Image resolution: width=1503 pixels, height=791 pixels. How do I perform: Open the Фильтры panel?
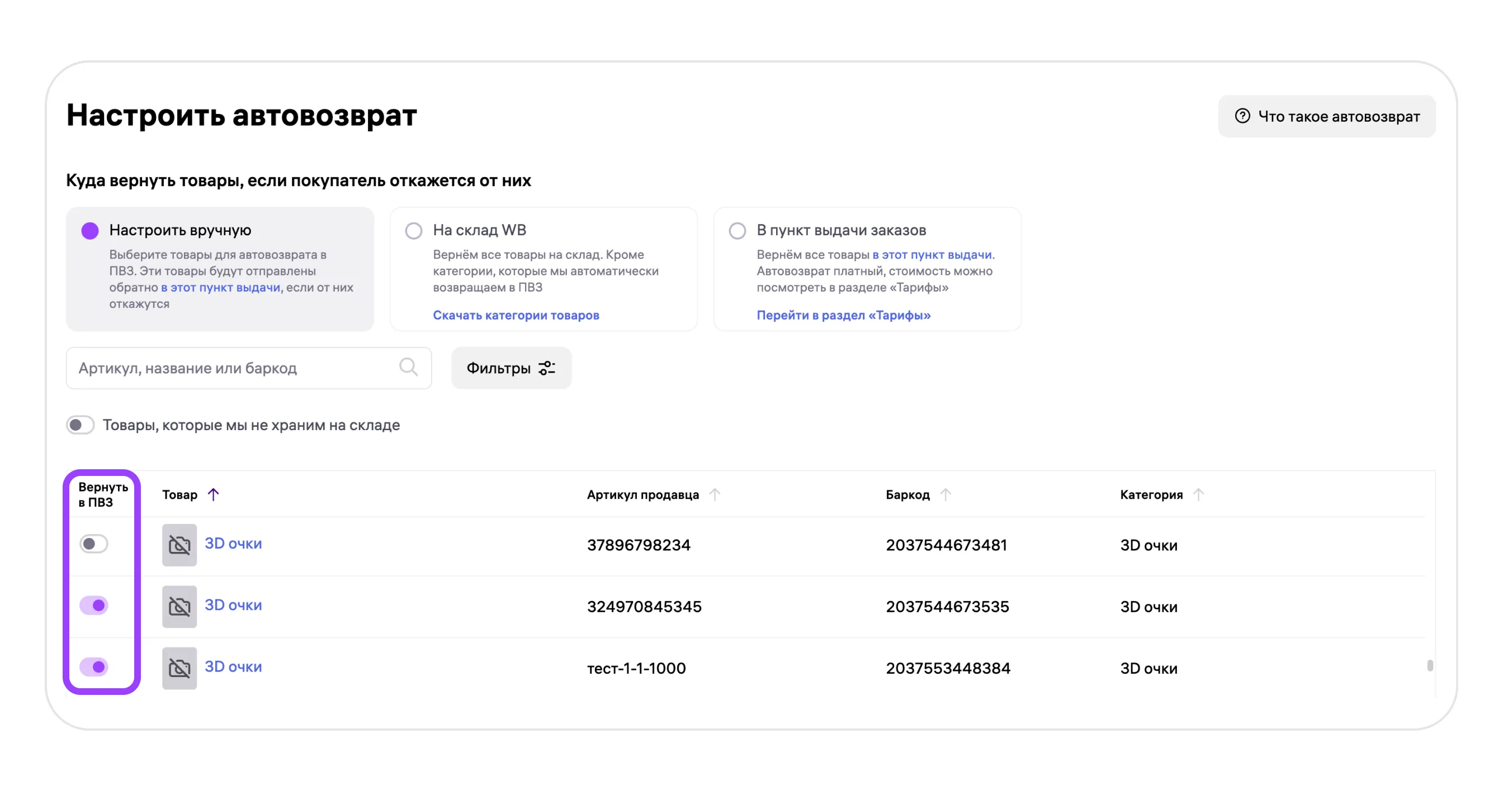[x=511, y=368]
